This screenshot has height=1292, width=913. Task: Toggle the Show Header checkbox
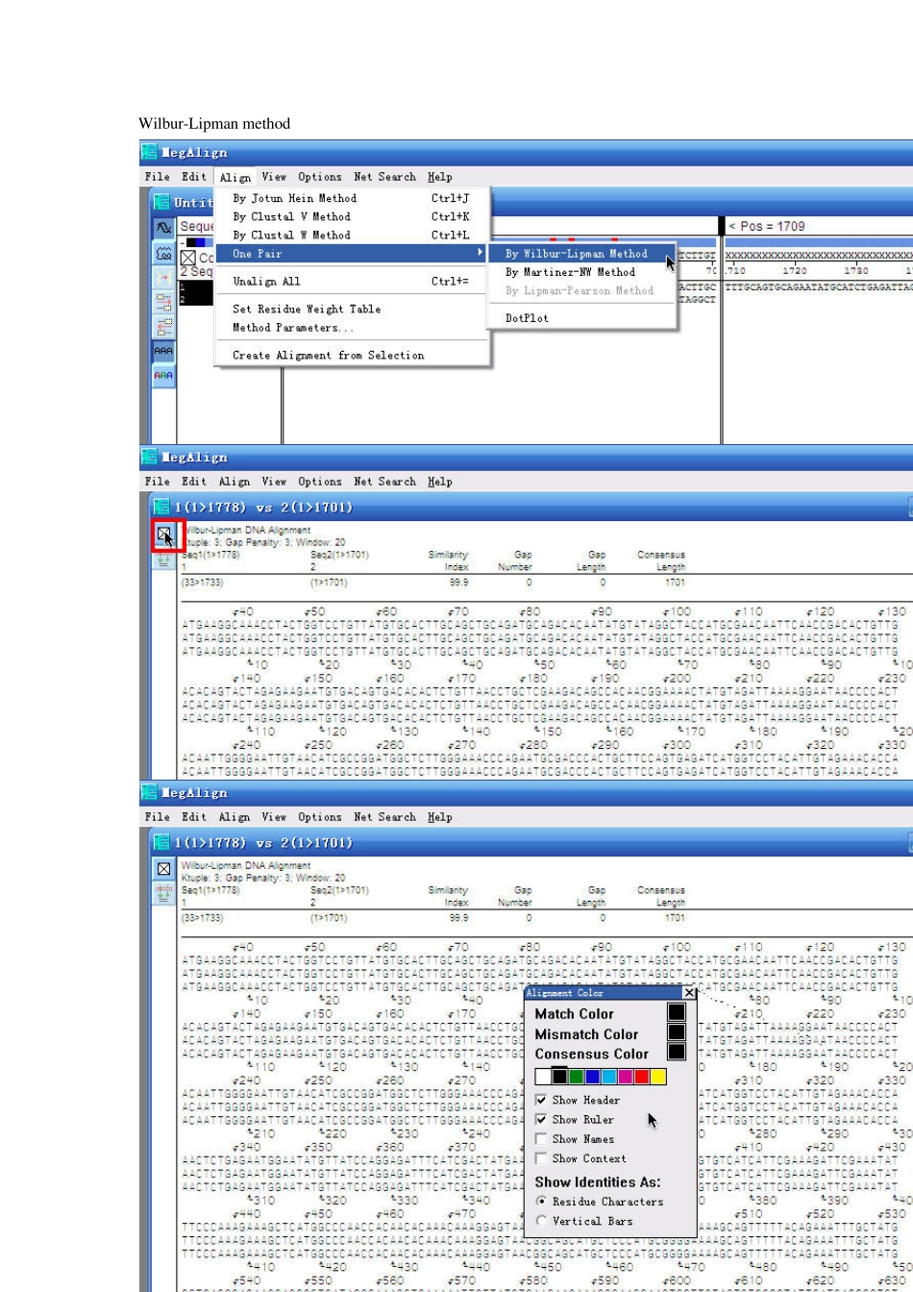pyautogui.click(x=542, y=1100)
